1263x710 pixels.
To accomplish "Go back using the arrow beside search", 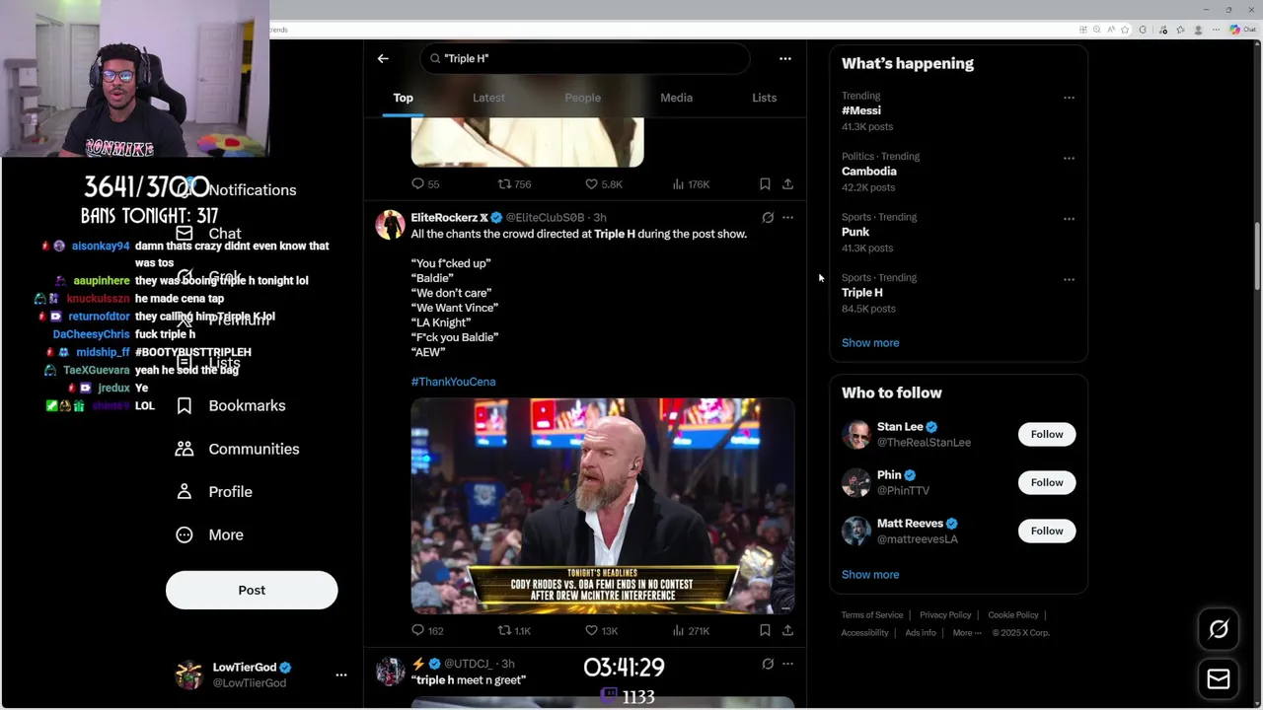I will pos(383,58).
